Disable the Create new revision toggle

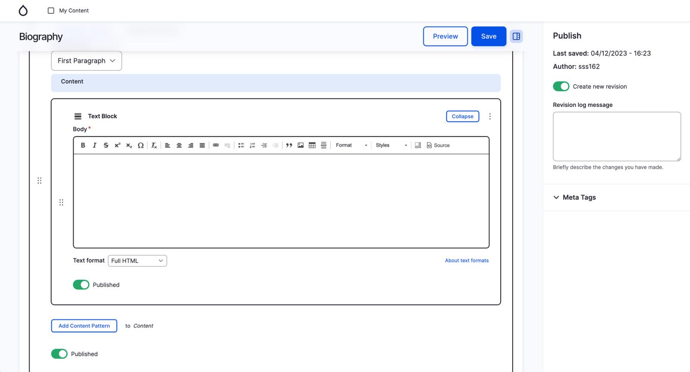tap(561, 87)
